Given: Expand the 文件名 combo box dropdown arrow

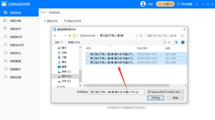Looking at the screenshot, I should (x=143, y=92).
